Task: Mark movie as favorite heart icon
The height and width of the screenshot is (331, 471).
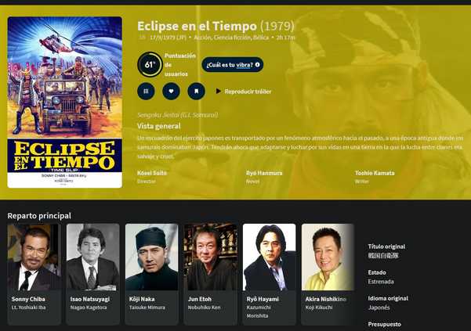Action: [x=171, y=91]
